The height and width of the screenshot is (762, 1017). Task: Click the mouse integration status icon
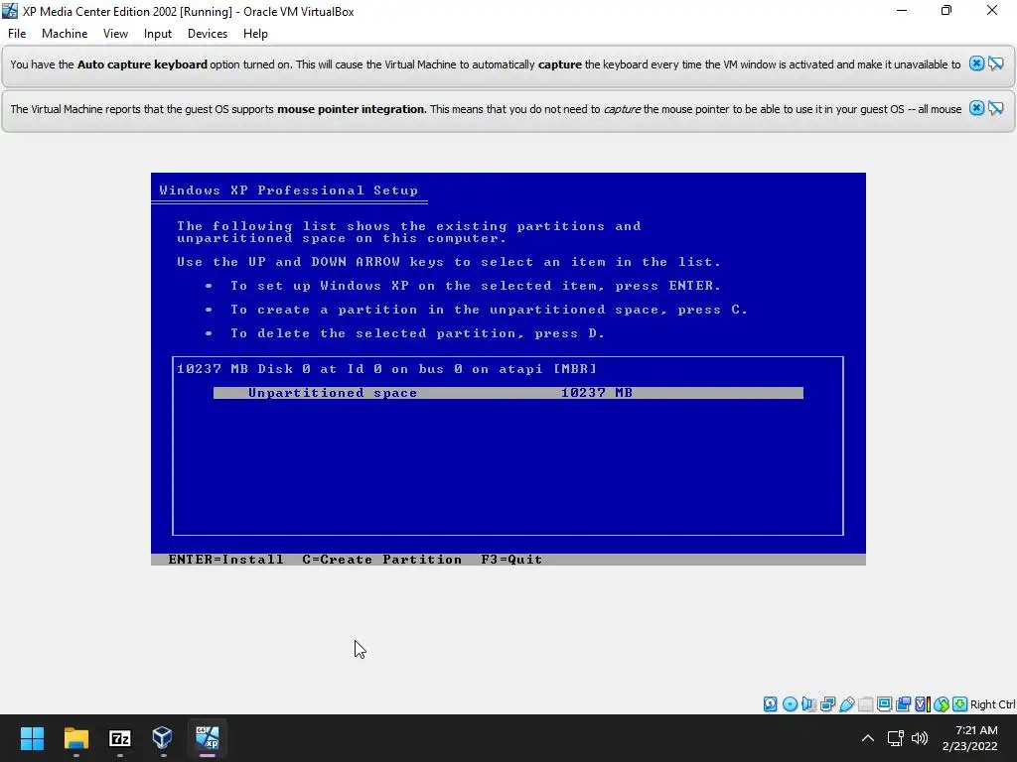pos(942,703)
